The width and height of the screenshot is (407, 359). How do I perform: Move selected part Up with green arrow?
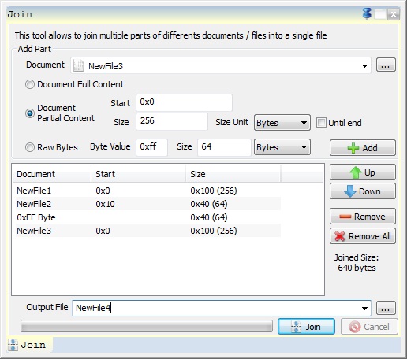point(363,172)
